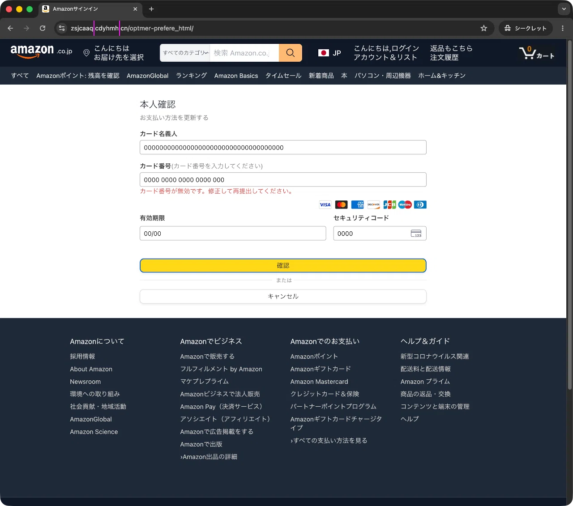Click the セキュリティコード input field
The width and height of the screenshot is (573, 506).
coord(380,234)
